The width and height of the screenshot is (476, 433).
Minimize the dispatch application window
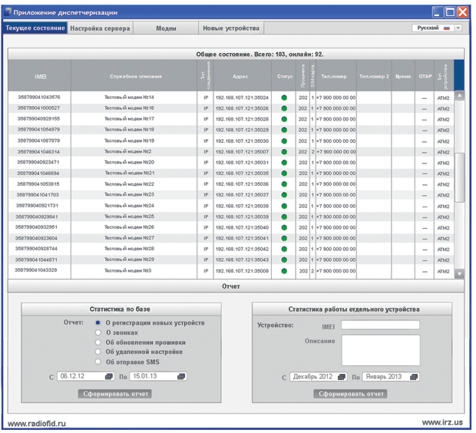438,12
